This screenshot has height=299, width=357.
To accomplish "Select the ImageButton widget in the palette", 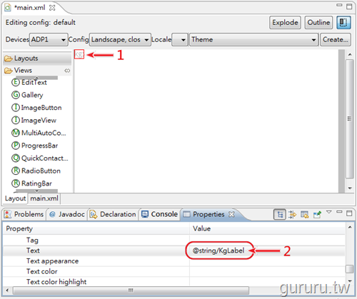I will click(36, 108).
